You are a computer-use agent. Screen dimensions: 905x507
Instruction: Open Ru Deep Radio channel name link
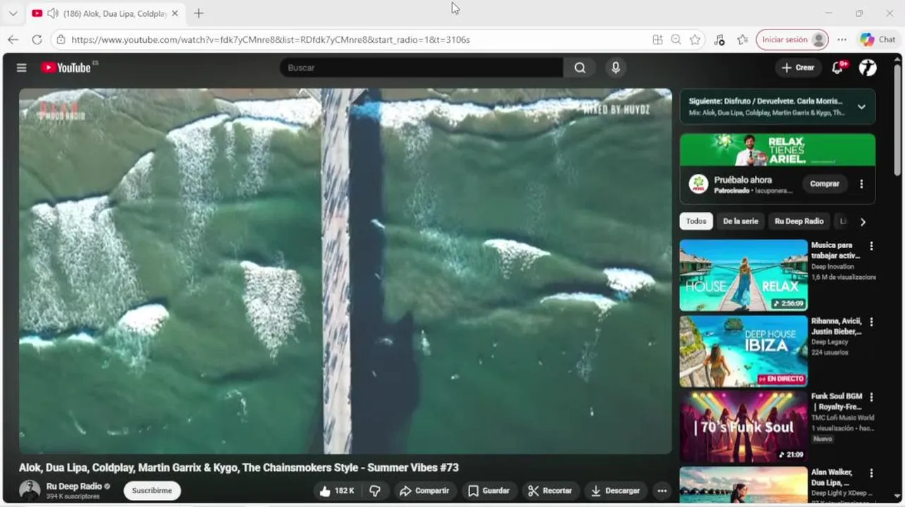74,486
